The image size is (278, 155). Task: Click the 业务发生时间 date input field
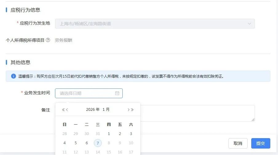point(86,93)
